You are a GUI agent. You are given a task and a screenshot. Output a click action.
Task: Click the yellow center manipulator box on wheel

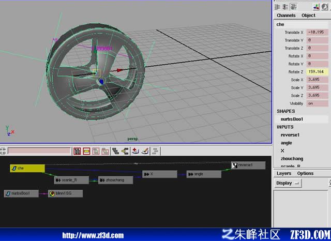(x=97, y=73)
